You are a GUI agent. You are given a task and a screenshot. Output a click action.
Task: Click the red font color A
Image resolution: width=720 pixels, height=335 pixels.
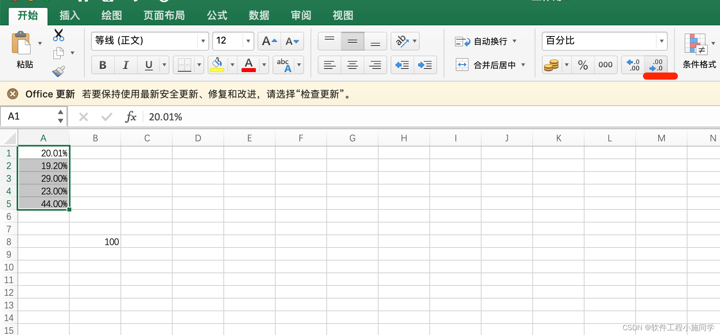(x=249, y=65)
